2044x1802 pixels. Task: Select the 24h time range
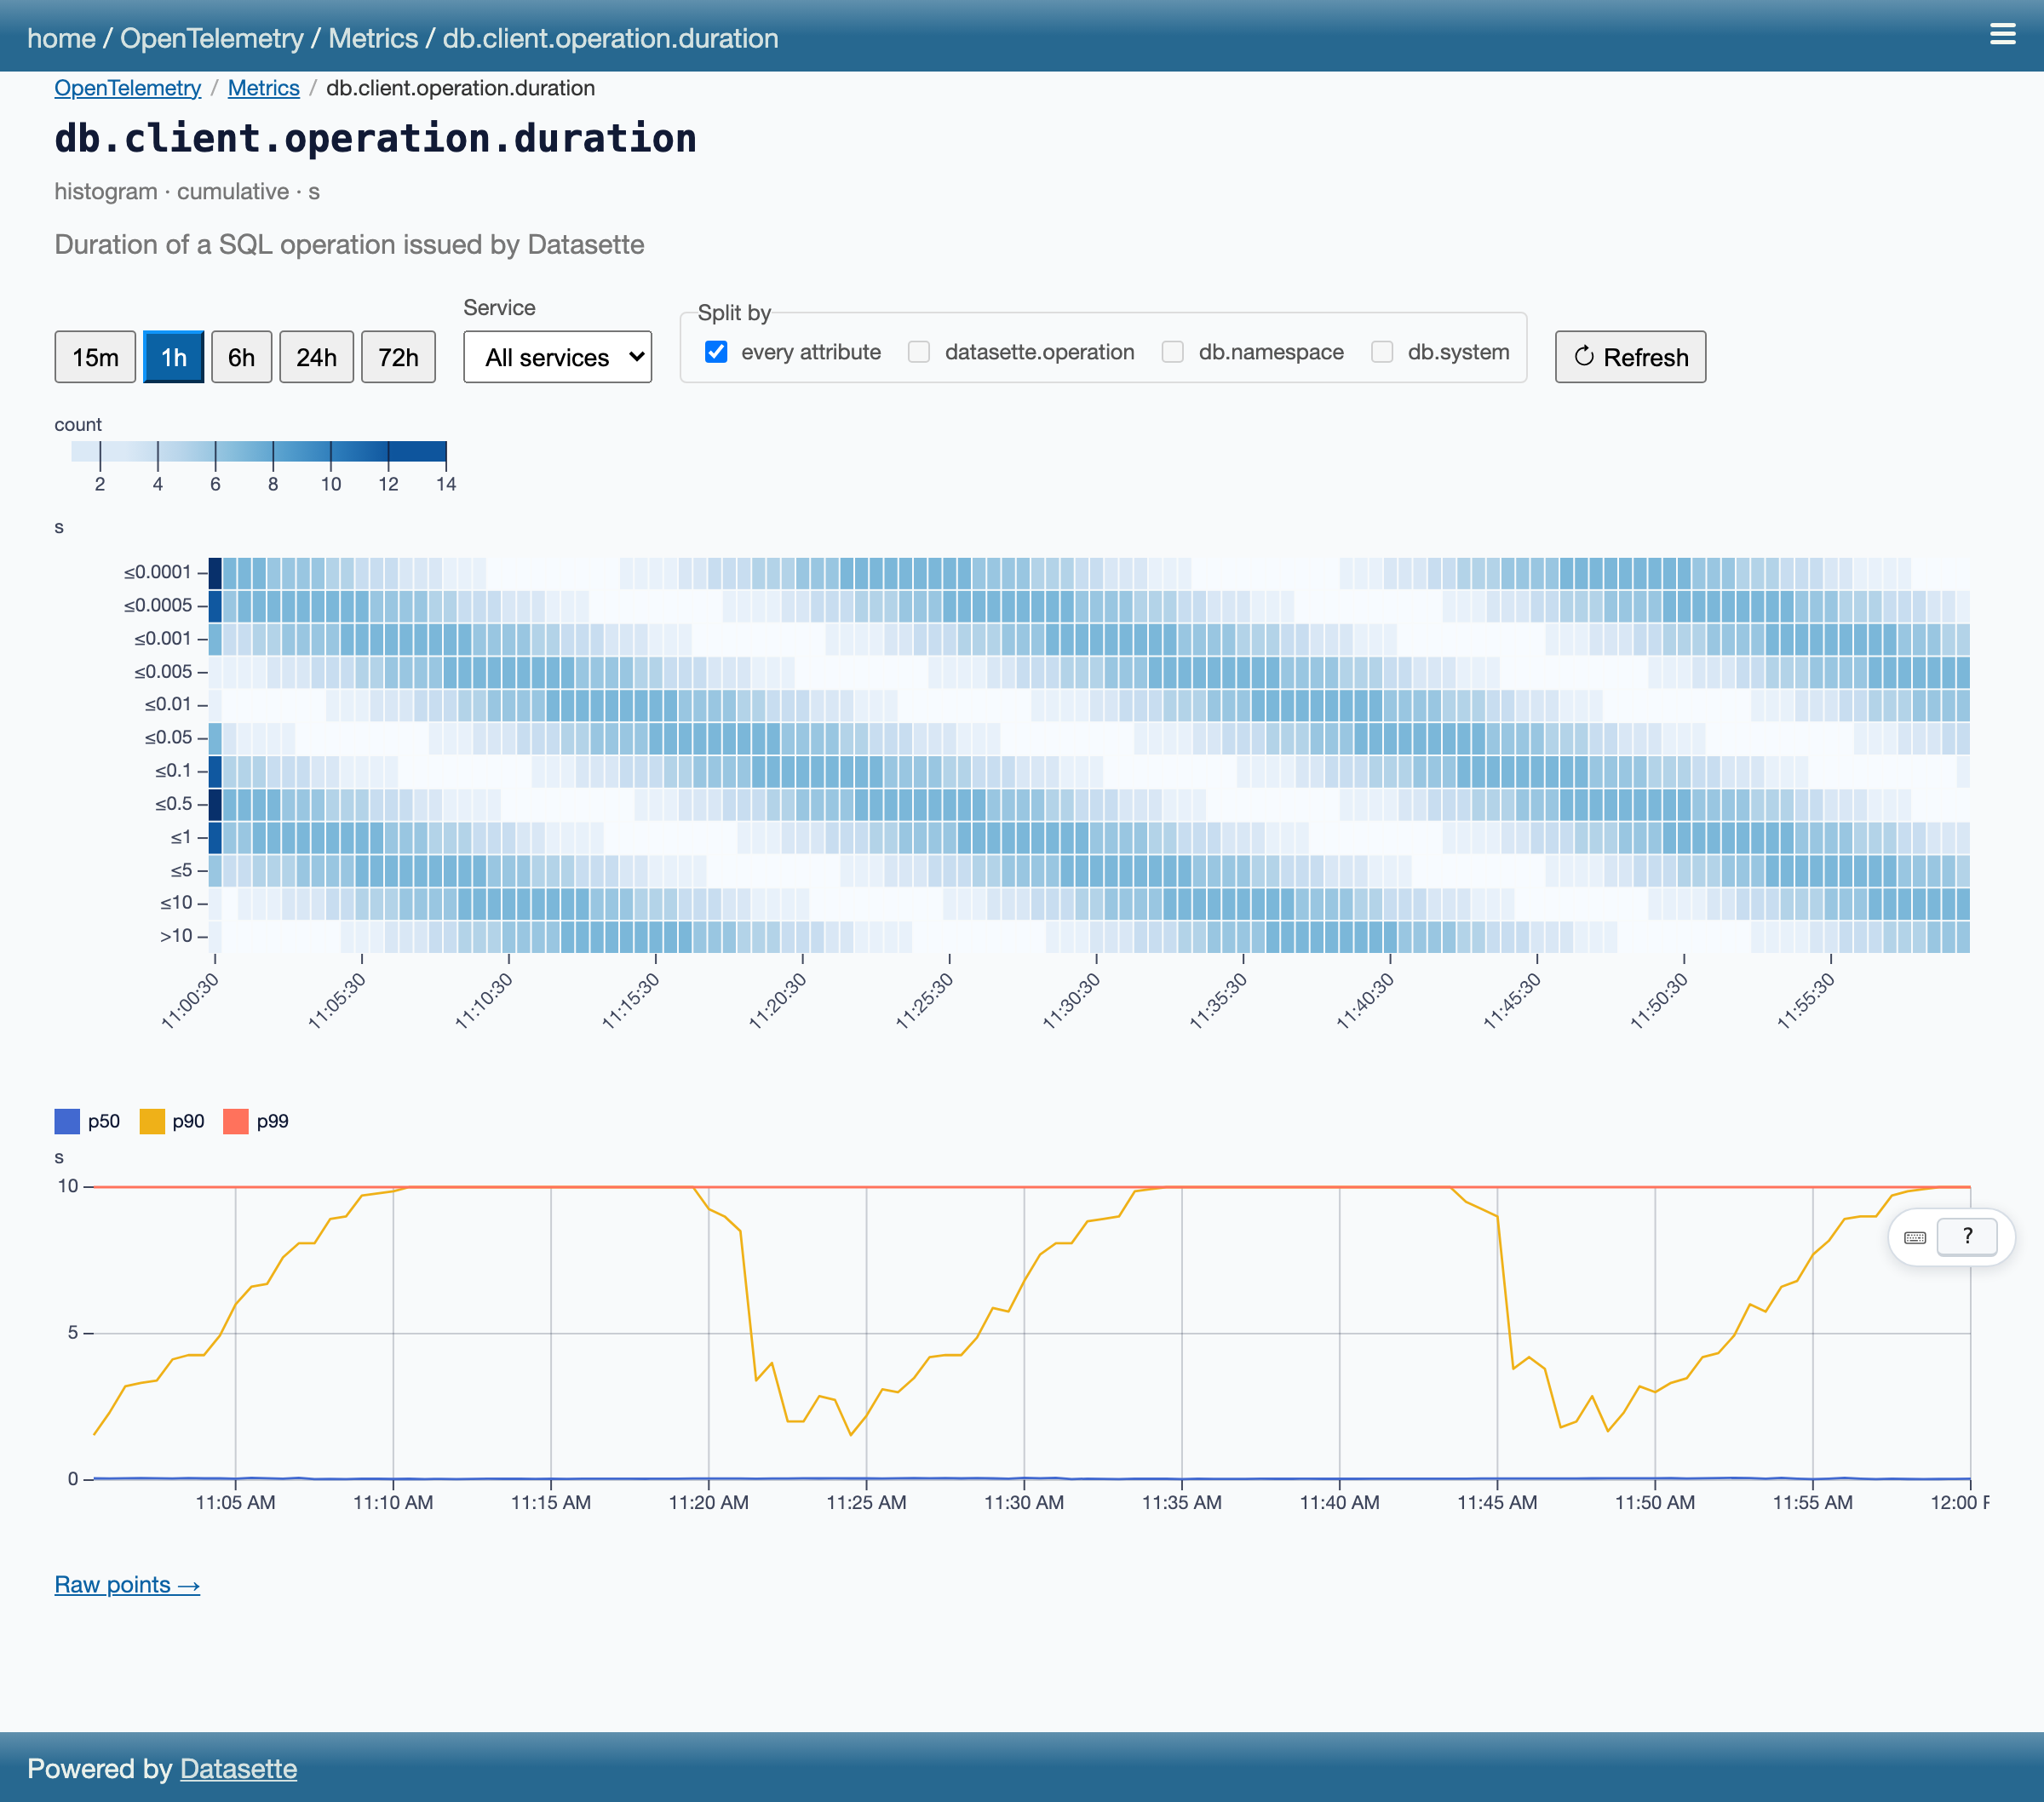point(316,357)
